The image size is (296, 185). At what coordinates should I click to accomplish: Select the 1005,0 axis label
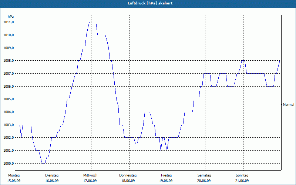pyautogui.click(x=9, y=99)
